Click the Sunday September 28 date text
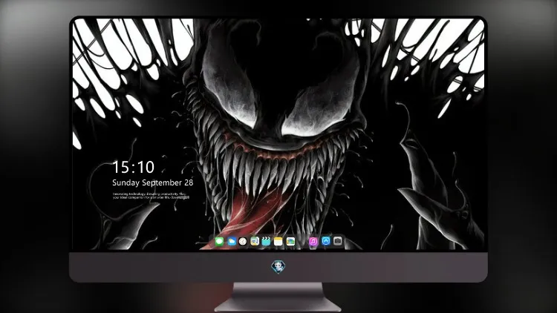 point(153,182)
